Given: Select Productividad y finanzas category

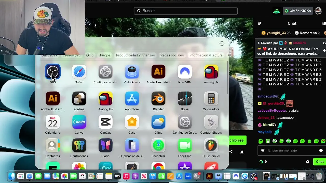Looking at the screenshot, I should coord(135,55).
